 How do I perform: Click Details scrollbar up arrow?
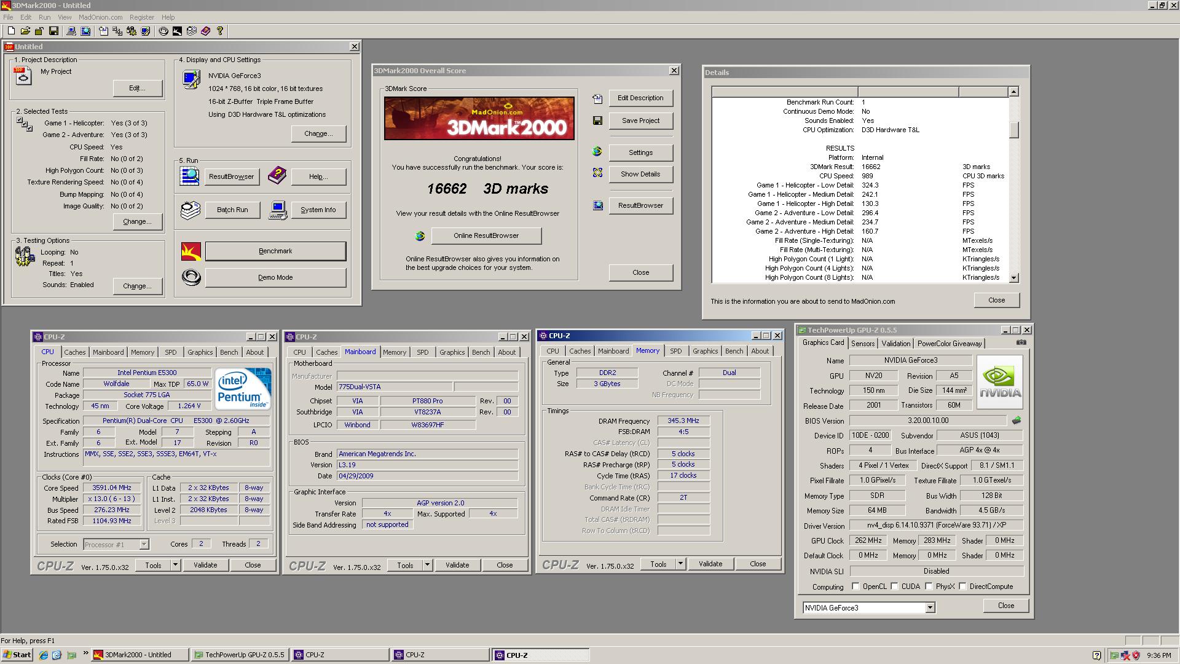coord(1014,92)
